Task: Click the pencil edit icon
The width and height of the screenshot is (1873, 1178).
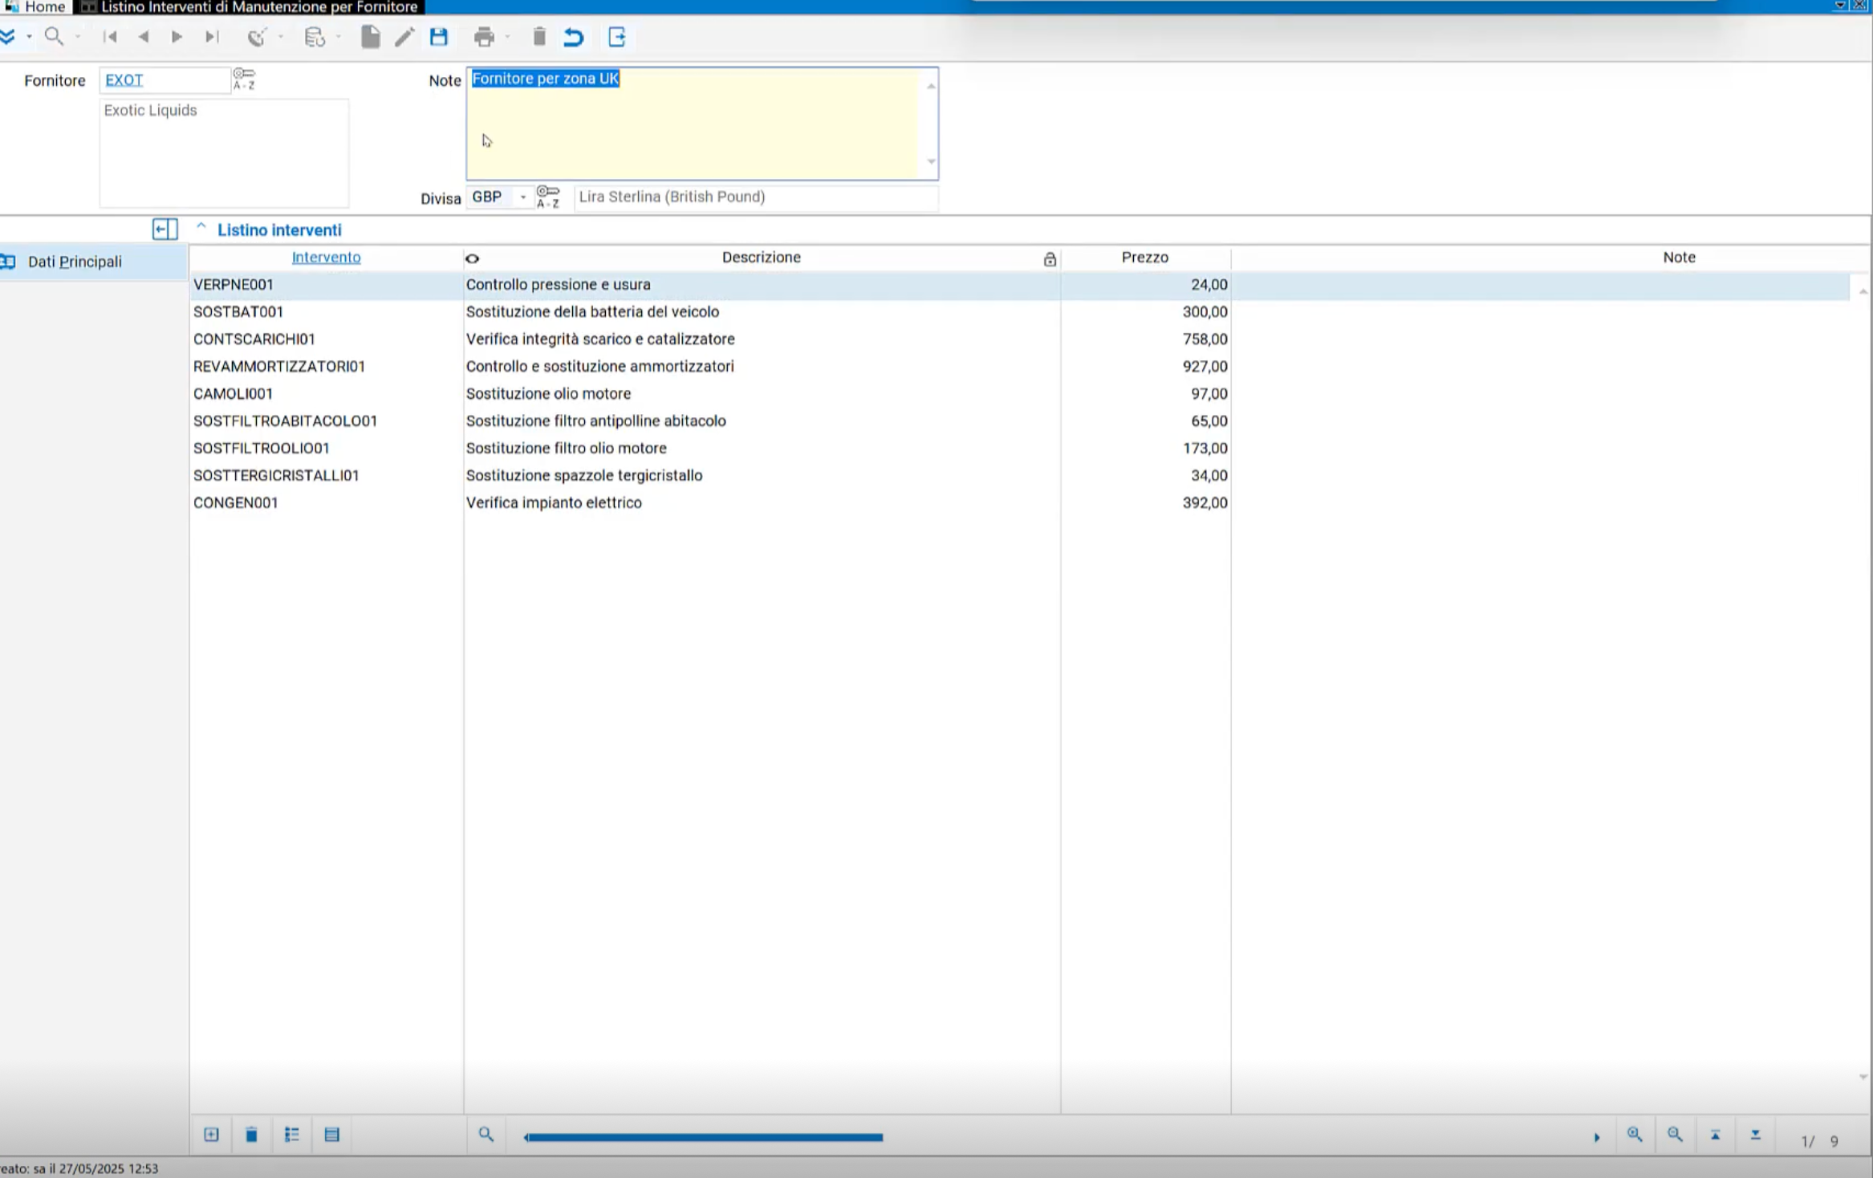Action: pyautogui.click(x=404, y=37)
